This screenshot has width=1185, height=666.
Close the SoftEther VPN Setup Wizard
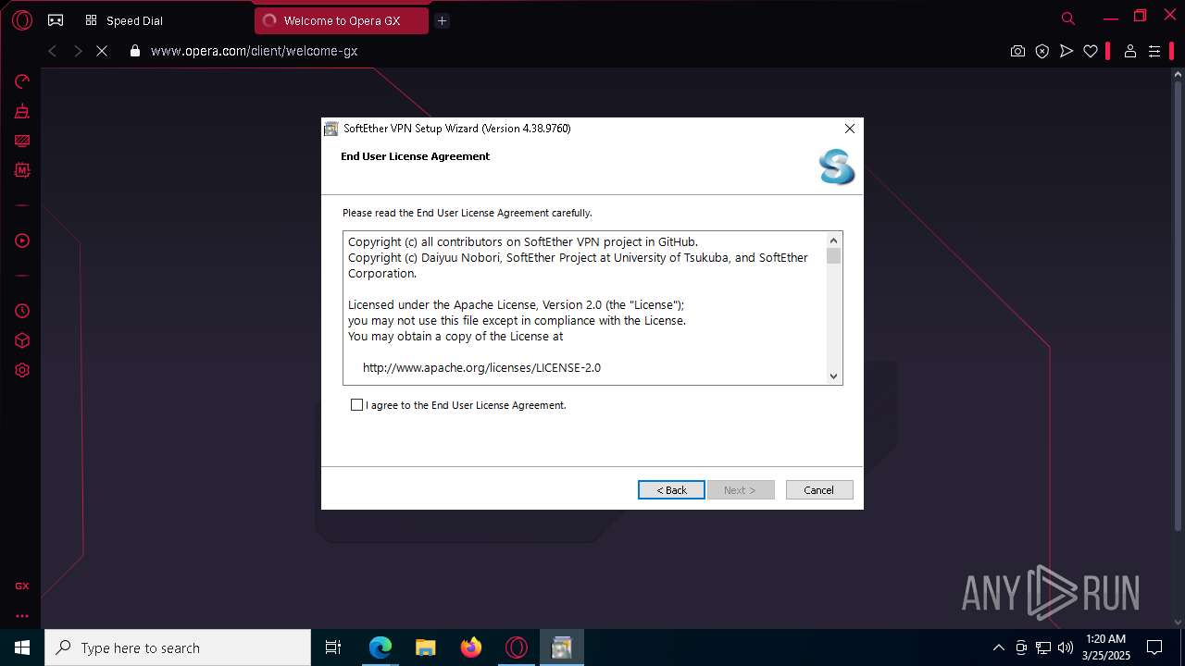click(849, 129)
